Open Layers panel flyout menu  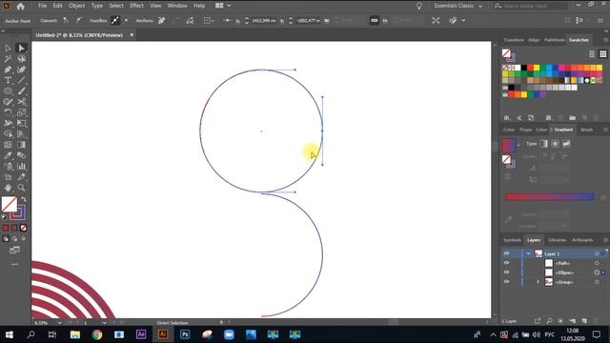pyautogui.click(x=605, y=240)
